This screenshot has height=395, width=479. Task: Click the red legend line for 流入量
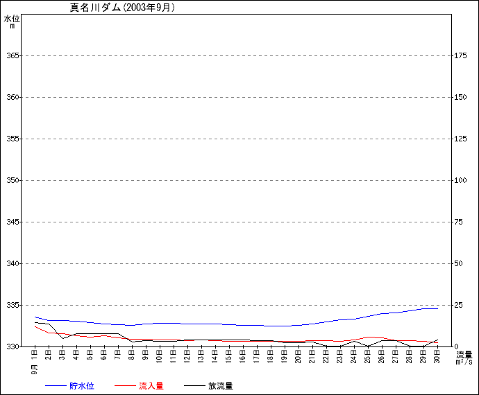click(x=124, y=385)
